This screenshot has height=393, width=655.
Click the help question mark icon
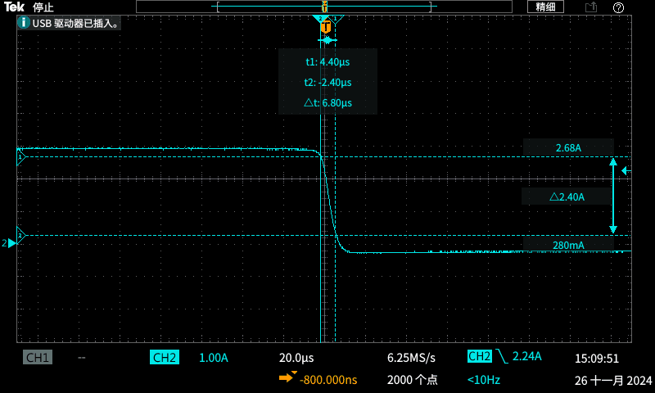(x=618, y=7)
